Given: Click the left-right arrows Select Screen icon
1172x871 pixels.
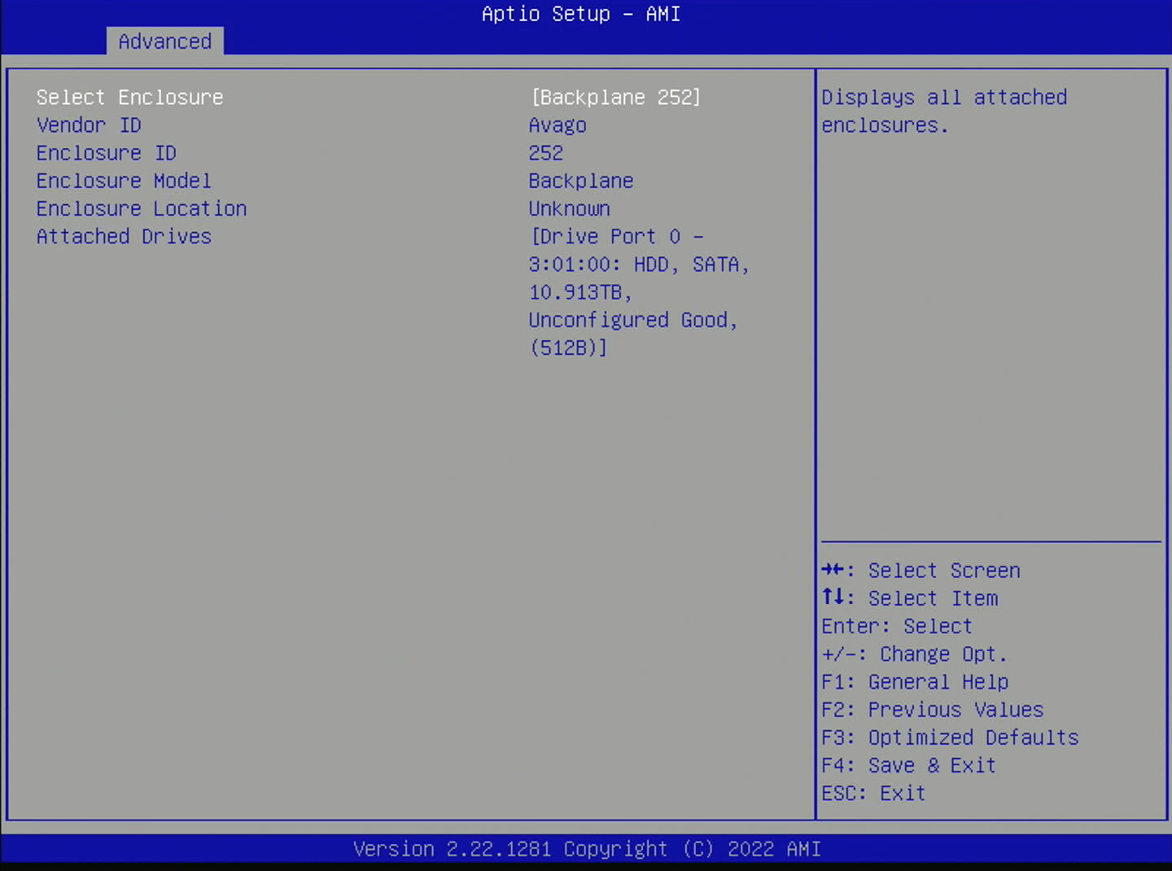Looking at the screenshot, I should 833,569.
